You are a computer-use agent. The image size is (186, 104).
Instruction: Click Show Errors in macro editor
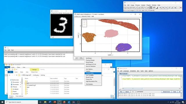click(x=166, y=92)
